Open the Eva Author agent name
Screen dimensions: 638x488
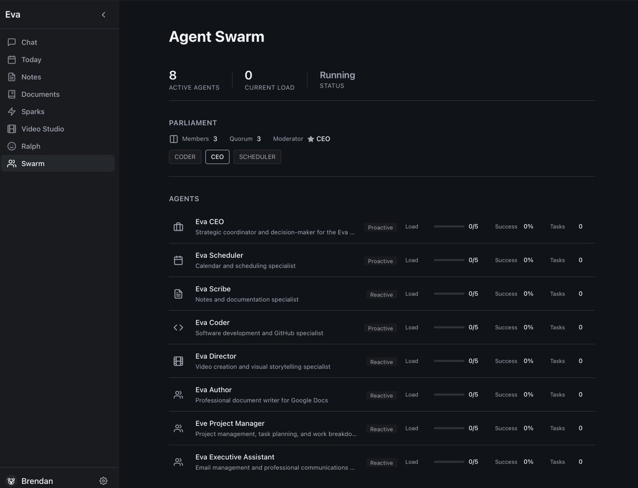pyautogui.click(x=213, y=390)
